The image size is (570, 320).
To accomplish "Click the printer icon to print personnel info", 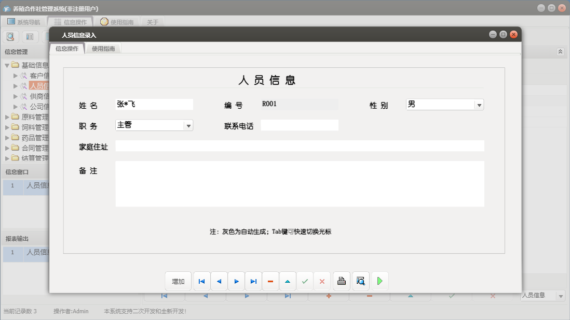I will pos(342,281).
